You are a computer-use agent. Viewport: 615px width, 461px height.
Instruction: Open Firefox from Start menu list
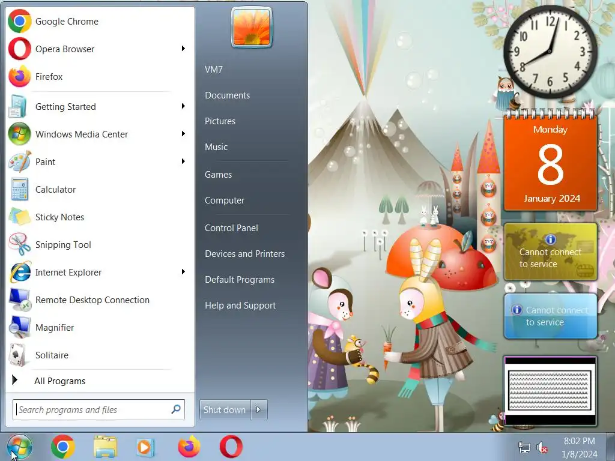point(100,76)
